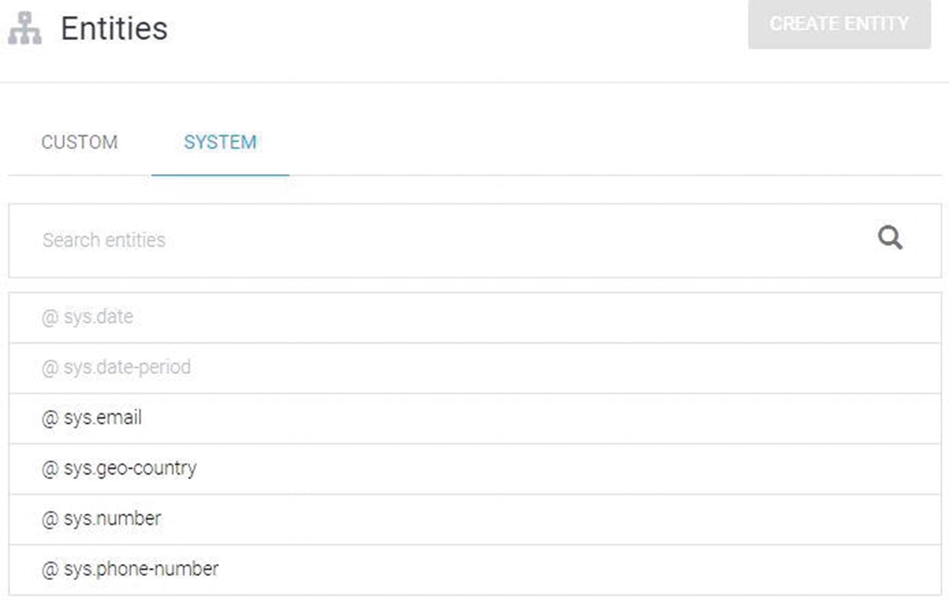Focus the Search entities input field
The height and width of the screenshot is (600, 949).
tap(474, 240)
